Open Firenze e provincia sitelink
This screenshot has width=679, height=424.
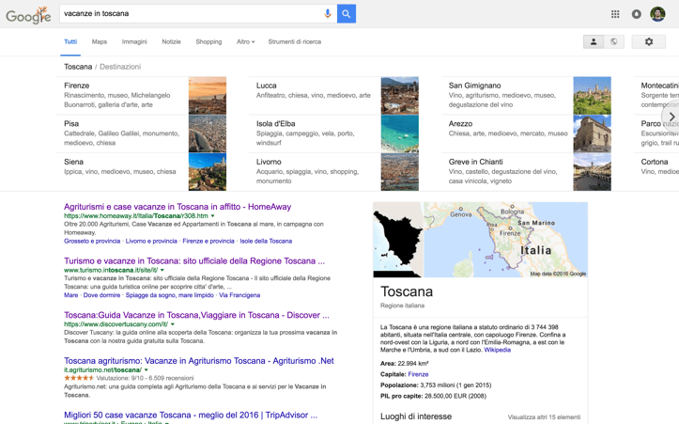tap(208, 241)
